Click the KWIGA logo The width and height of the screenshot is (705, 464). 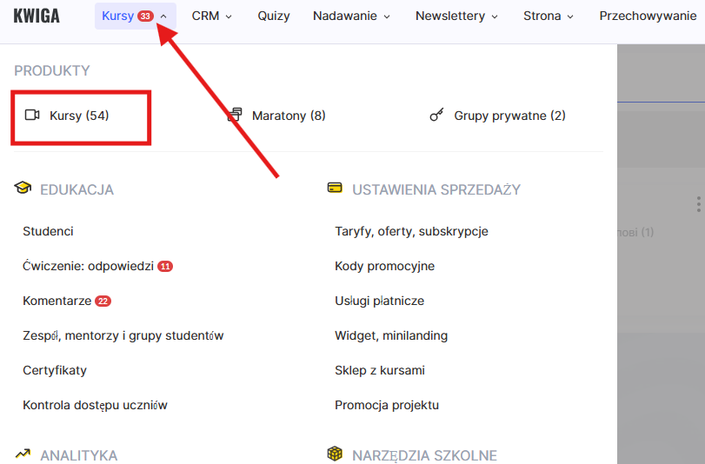click(37, 16)
